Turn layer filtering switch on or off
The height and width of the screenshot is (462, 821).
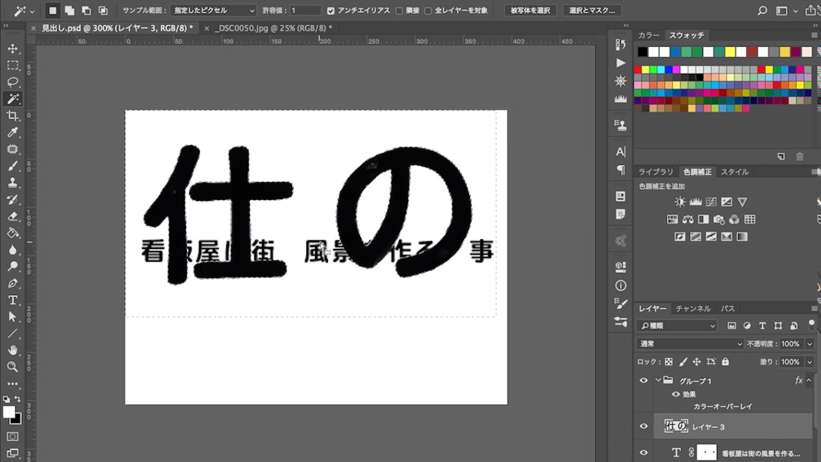click(811, 325)
